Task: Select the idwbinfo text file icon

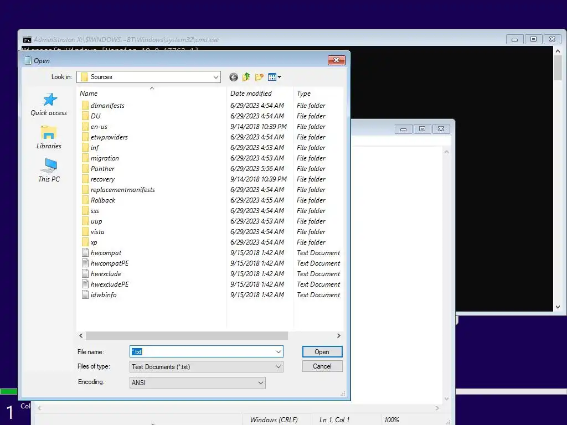Action: (85, 295)
